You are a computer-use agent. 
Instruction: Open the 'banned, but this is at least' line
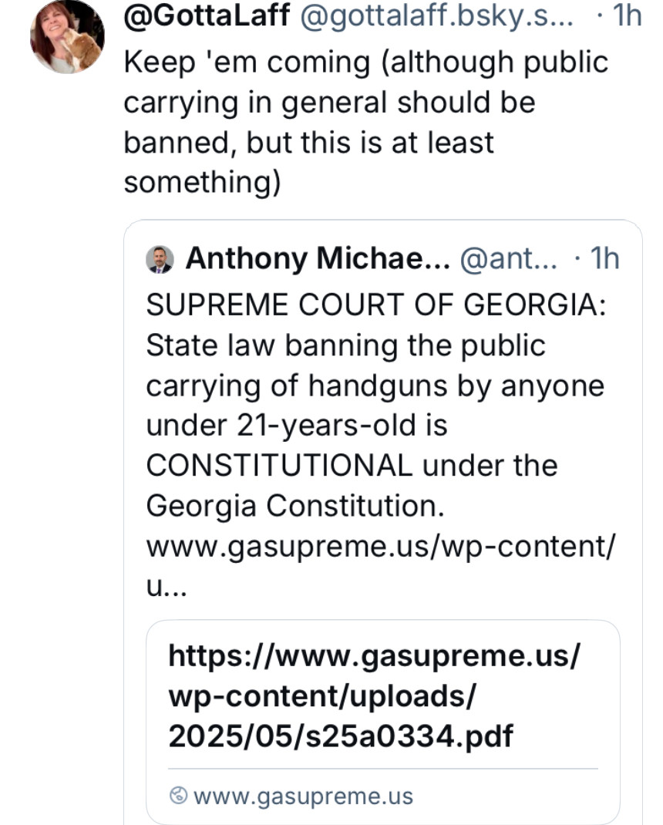point(309,142)
